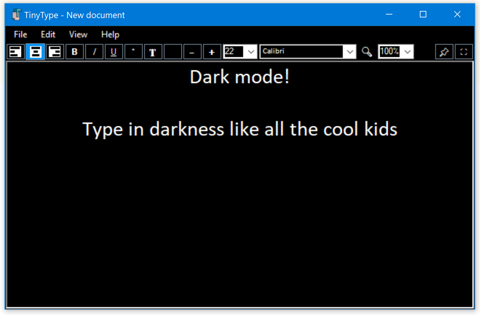480x315 pixels.
Task: Click the TinyType icon in the title bar
Action: pyautogui.click(x=16, y=15)
